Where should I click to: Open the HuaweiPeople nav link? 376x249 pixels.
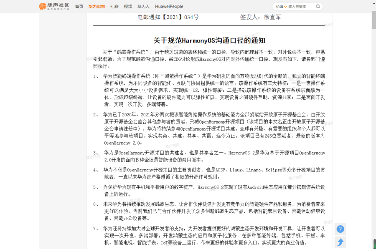(169, 7)
